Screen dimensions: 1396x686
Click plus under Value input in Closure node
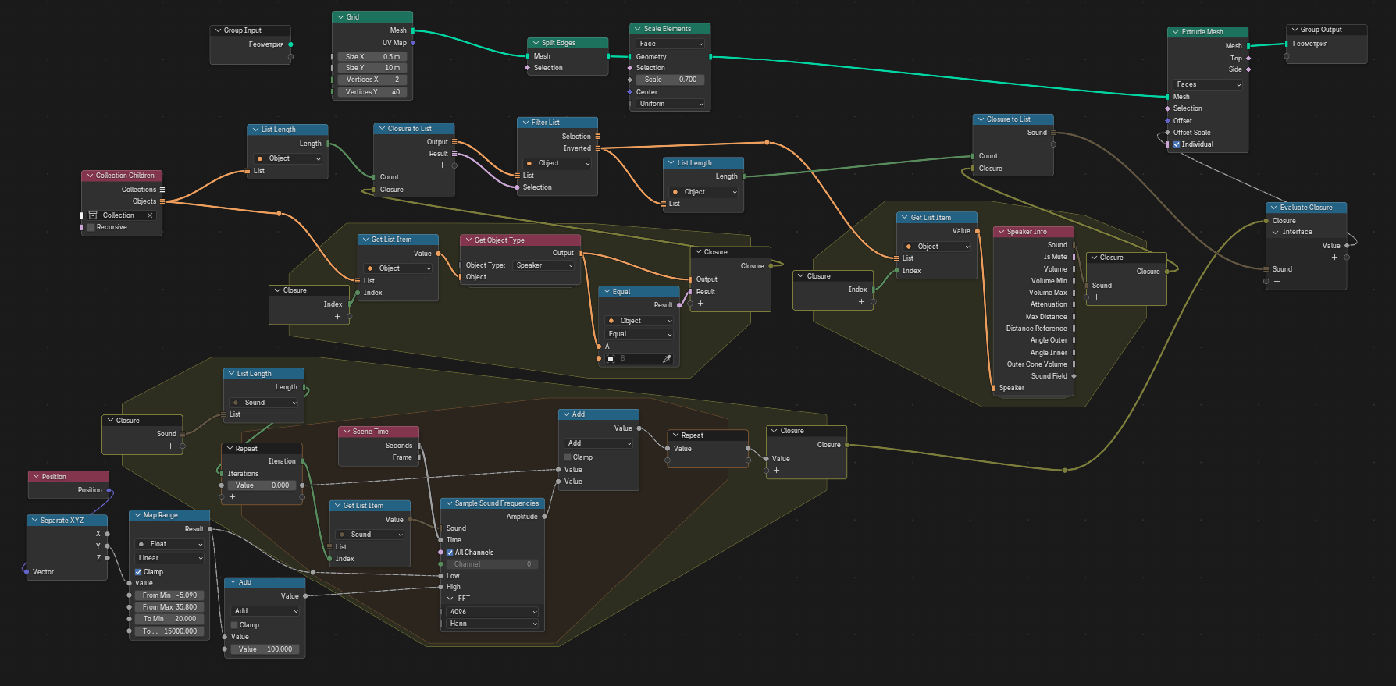[x=776, y=471]
